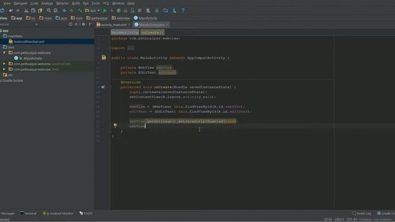The width and height of the screenshot is (395, 222).
Task: Open the Build menu
Action: click(x=76, y=3)
